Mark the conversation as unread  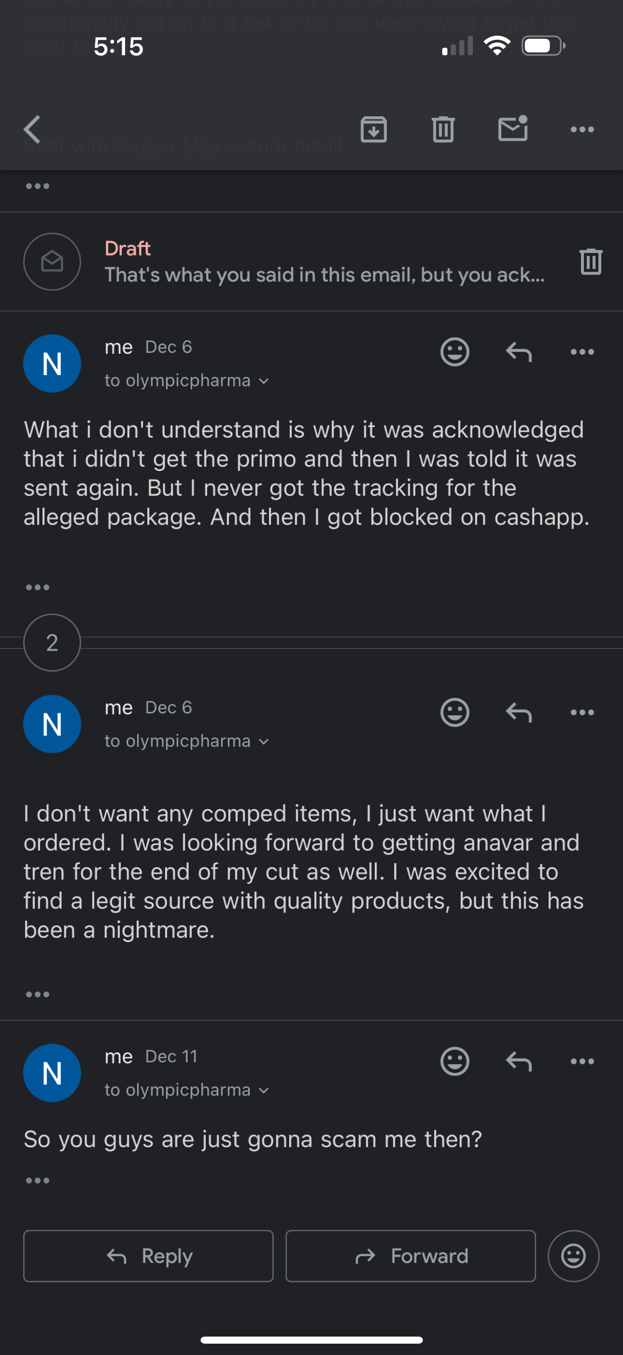pos(512,129)
